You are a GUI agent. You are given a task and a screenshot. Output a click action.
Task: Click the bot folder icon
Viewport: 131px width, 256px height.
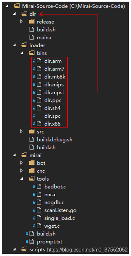32,163
